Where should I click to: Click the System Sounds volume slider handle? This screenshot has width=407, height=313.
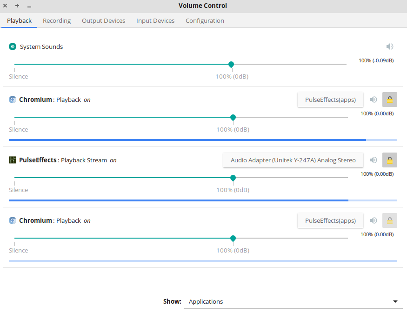click(231, 64)
